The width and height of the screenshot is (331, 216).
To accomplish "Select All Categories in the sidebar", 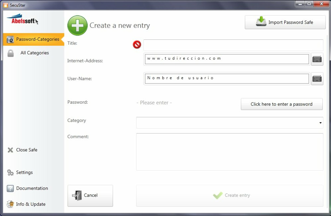I will click(35, 53).
